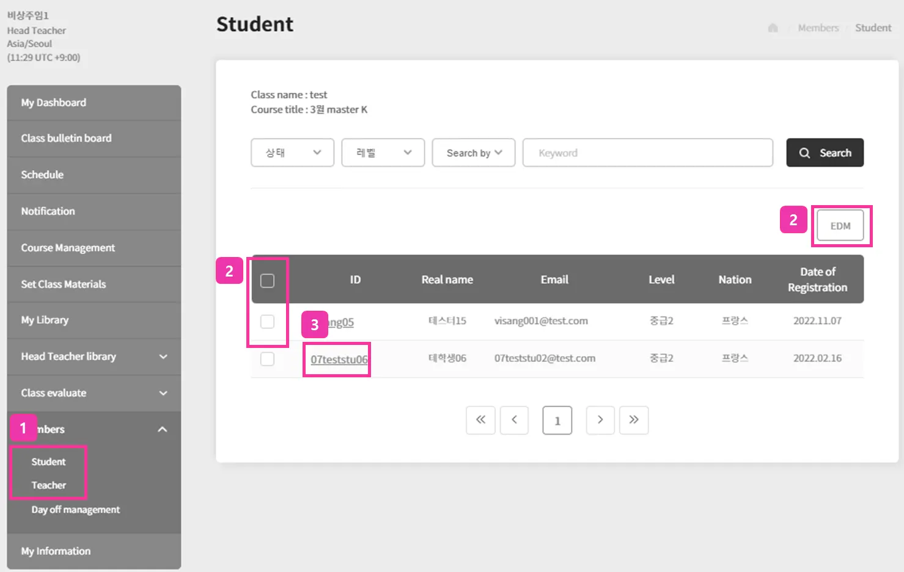Click the Email column header
The height and width of the screenshot is (572, 904).
pos(554,280)
